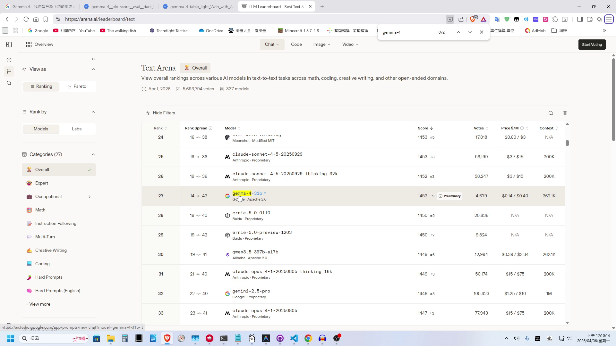Open Brave Shields icon
Viewport: 616px width, 346px height.
[x=473, y=19]
